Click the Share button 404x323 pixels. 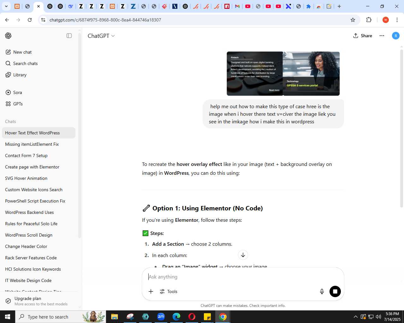(x=363, y=36)
